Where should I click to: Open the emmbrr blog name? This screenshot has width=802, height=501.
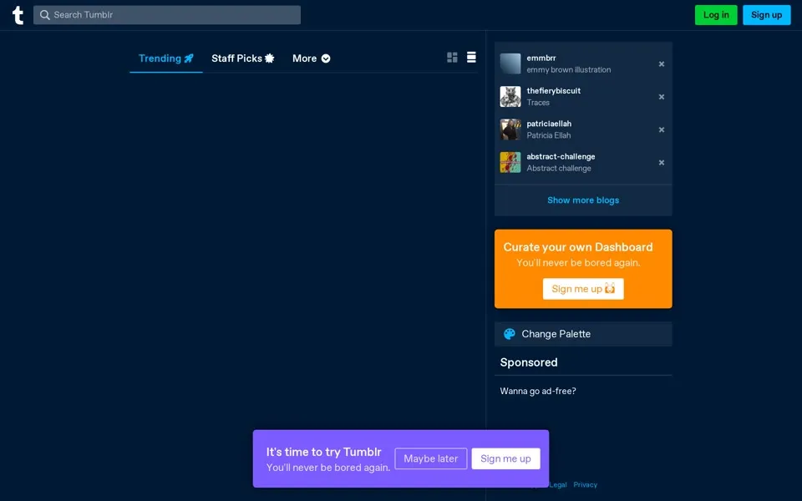pos(541,58)
